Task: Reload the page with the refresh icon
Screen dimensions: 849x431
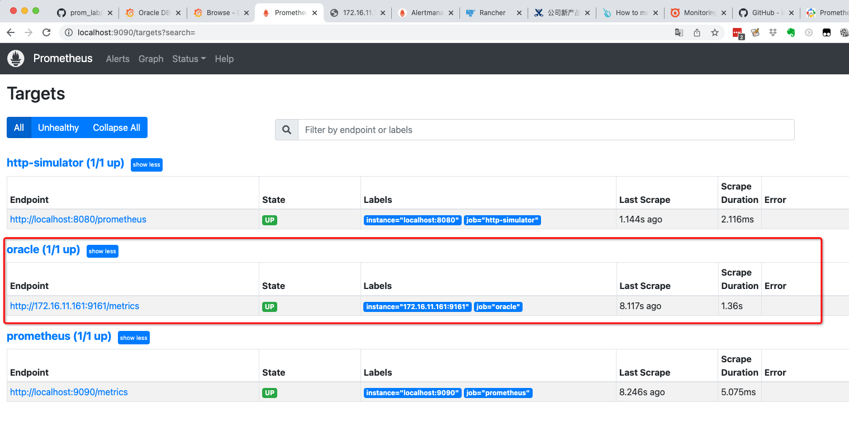Action: click(x=46, y=32)
